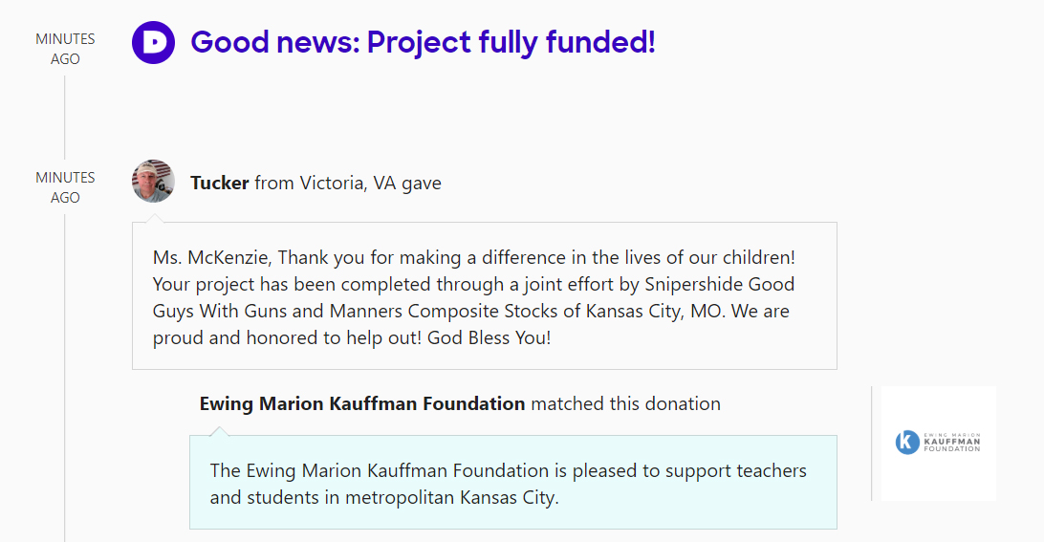
Task: Click the text "from Victoria, VA gave"
Action: tap(348, 183)
